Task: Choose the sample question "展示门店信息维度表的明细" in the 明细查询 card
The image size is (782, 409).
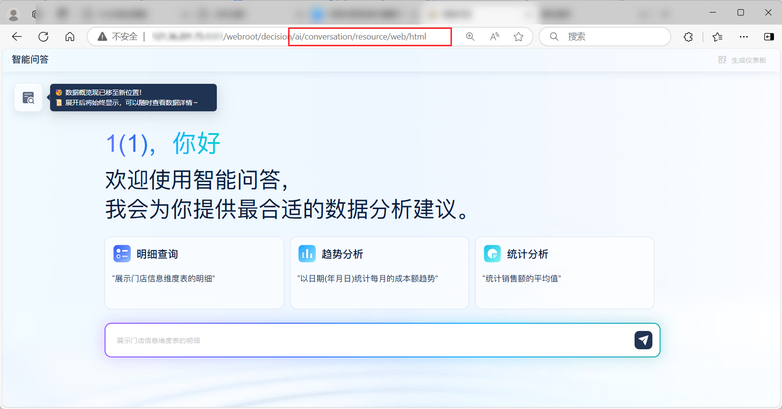Action: pyautogui.click(x=163, y=278)
